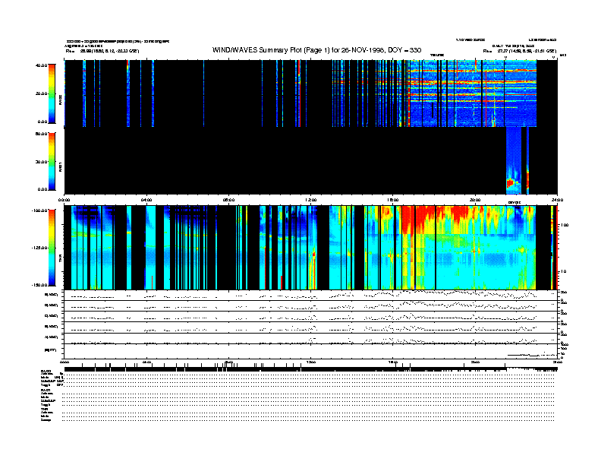
Task: Select the RAD1 color scale bar
Action: (52, 162)
